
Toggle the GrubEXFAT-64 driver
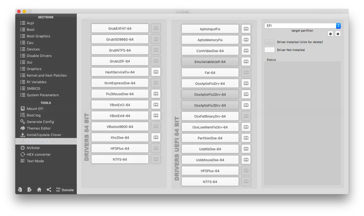click(120, 28)
